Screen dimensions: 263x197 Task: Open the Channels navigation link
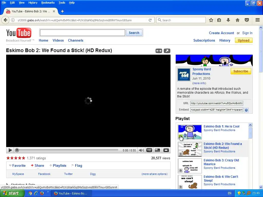tap(76, 40)
